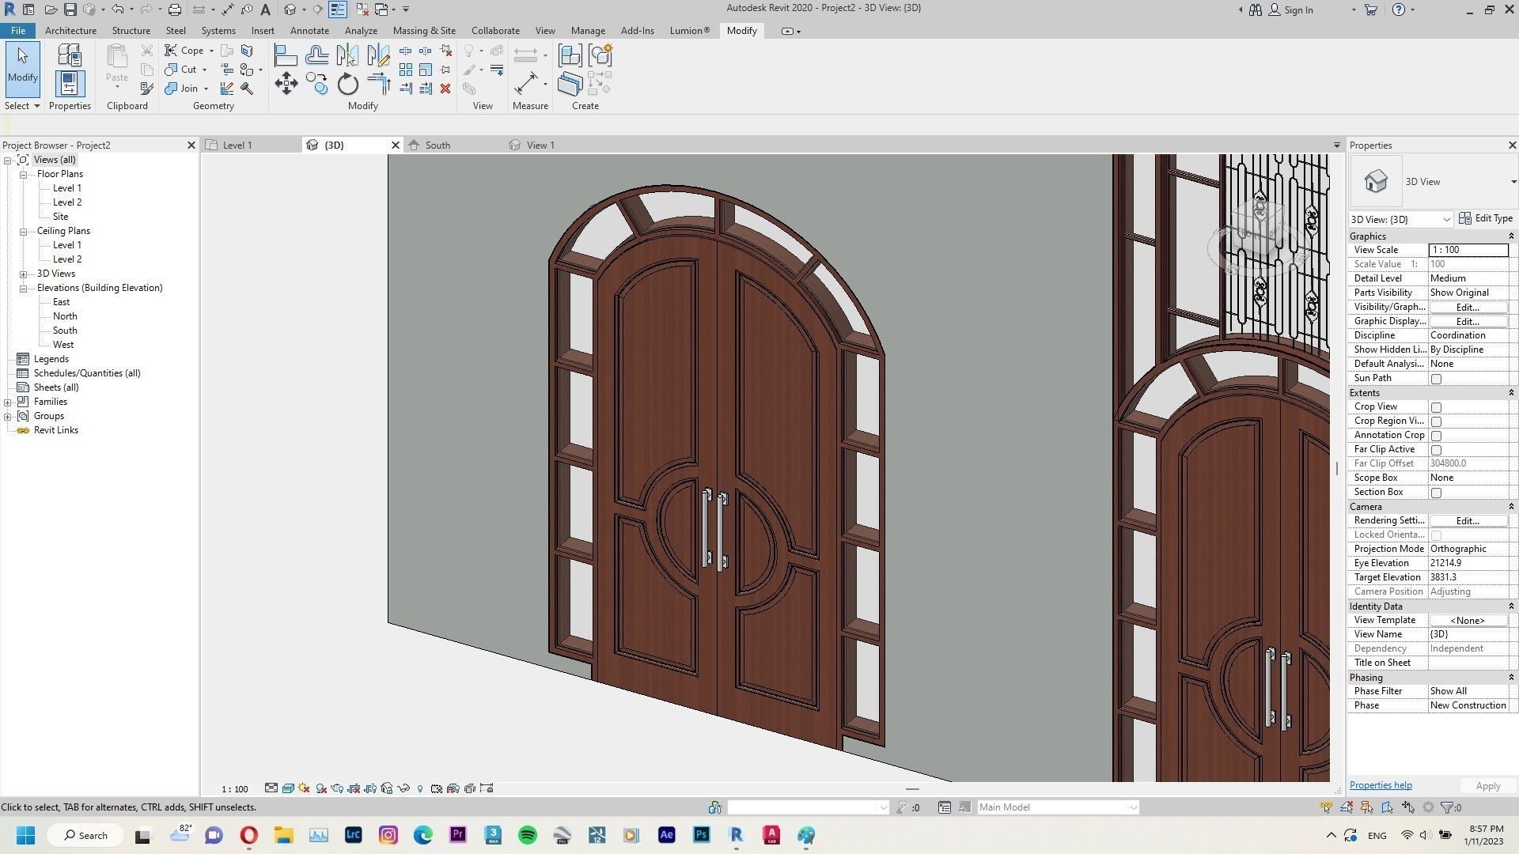Activate the Rotate tool
The width and height of the screenshot is (1519, 854).
[x=347, y=84]
